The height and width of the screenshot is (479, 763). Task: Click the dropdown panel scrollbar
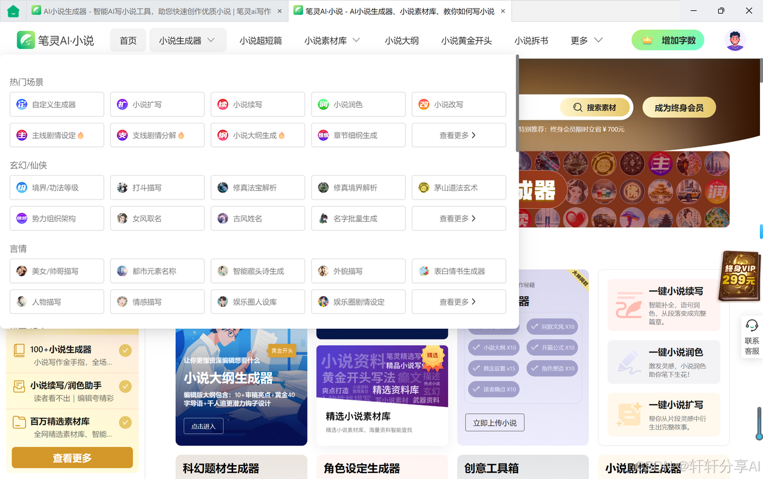517,103
